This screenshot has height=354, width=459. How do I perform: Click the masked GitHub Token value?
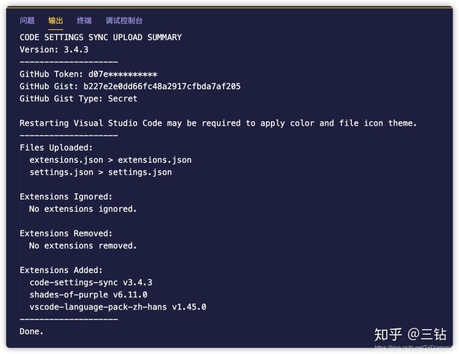[122, 74]
